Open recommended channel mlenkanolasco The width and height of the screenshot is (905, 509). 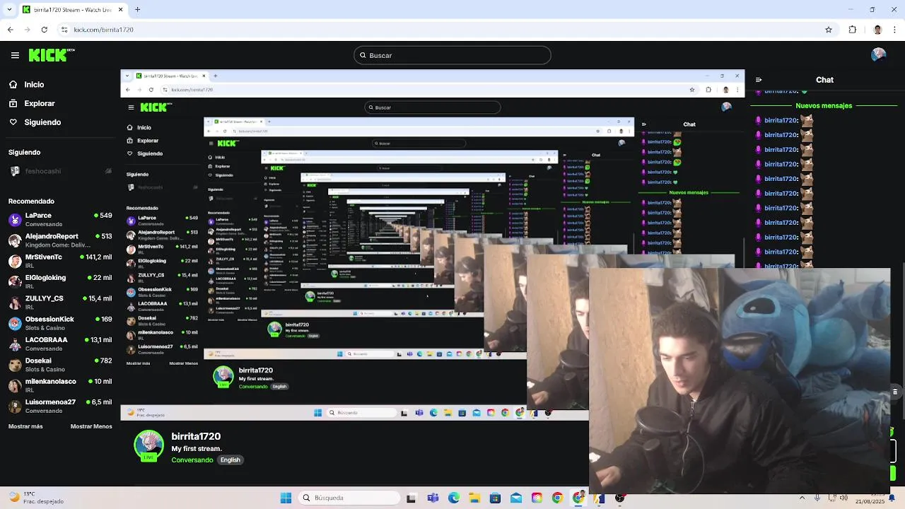(59, 385)
